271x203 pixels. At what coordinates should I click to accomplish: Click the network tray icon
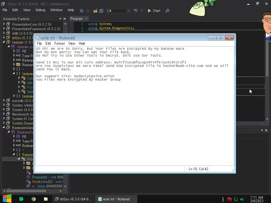click(x=236, y=199)
